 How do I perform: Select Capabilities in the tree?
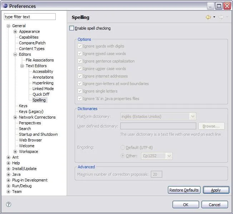point(29,37)
